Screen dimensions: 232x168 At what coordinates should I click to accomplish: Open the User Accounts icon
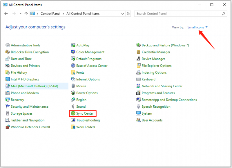[x=138, y=120]
